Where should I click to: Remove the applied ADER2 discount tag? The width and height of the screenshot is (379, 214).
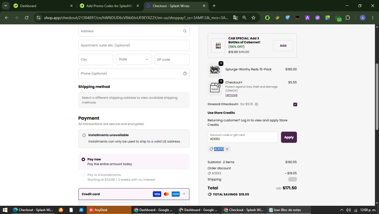[227, 149]
